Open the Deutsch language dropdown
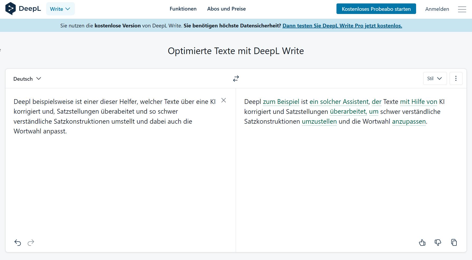Screen dimensions: 472x260 coord(27,79)
